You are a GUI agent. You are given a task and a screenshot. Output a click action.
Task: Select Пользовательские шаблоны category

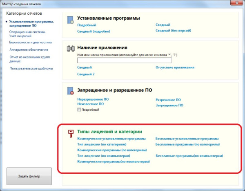click(x=31, y=69)
